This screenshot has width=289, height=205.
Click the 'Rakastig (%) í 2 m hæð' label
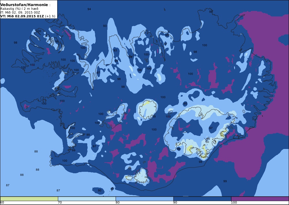(x=19, y=9)
